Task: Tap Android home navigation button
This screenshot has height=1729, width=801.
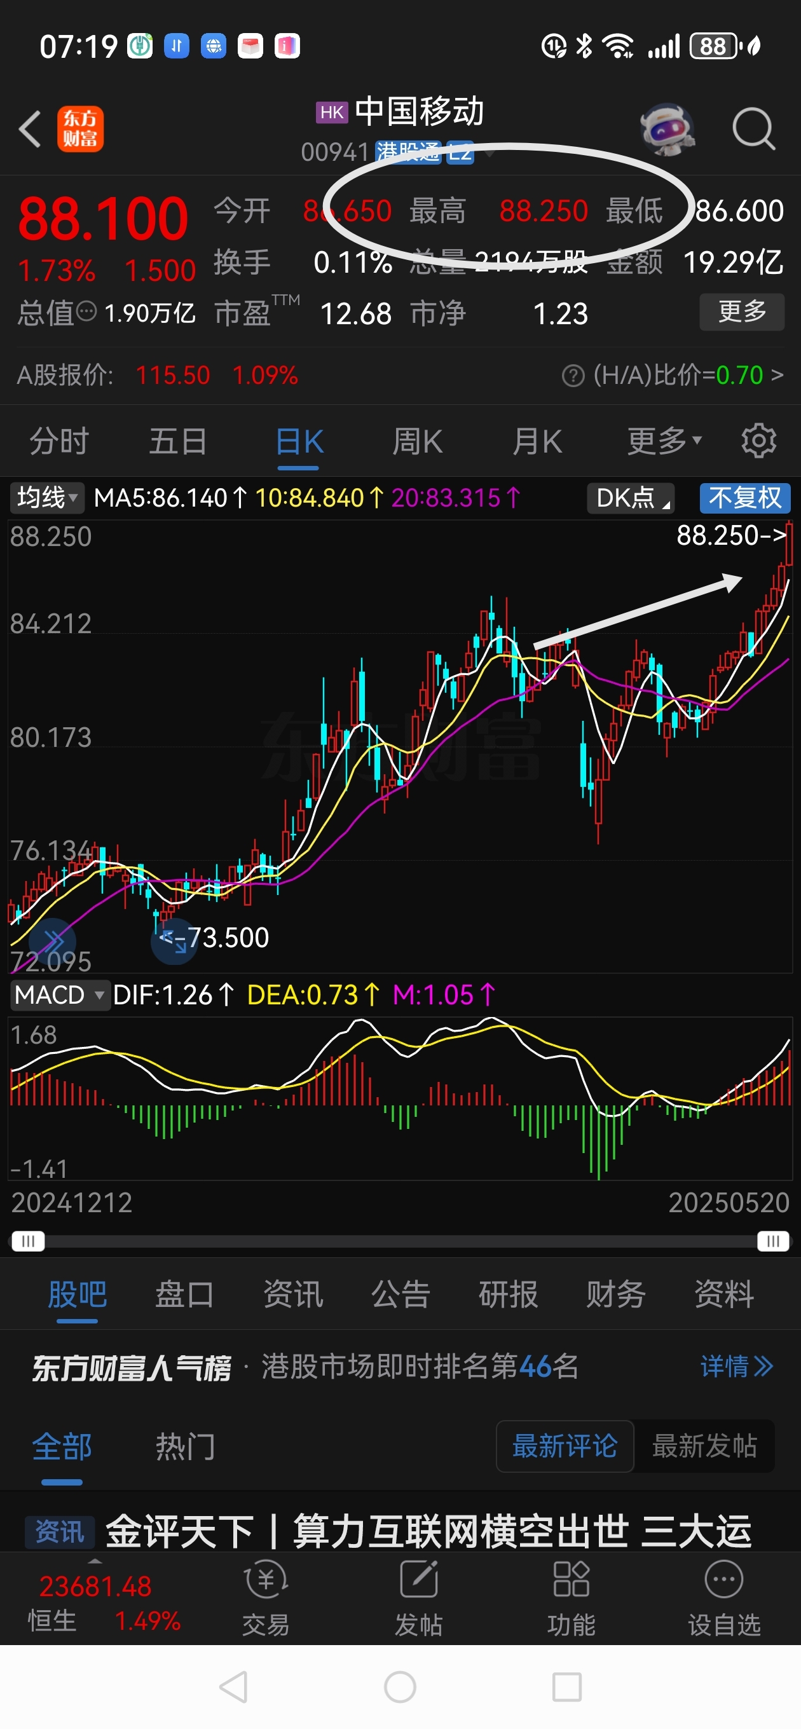Action: point(400,1686)
